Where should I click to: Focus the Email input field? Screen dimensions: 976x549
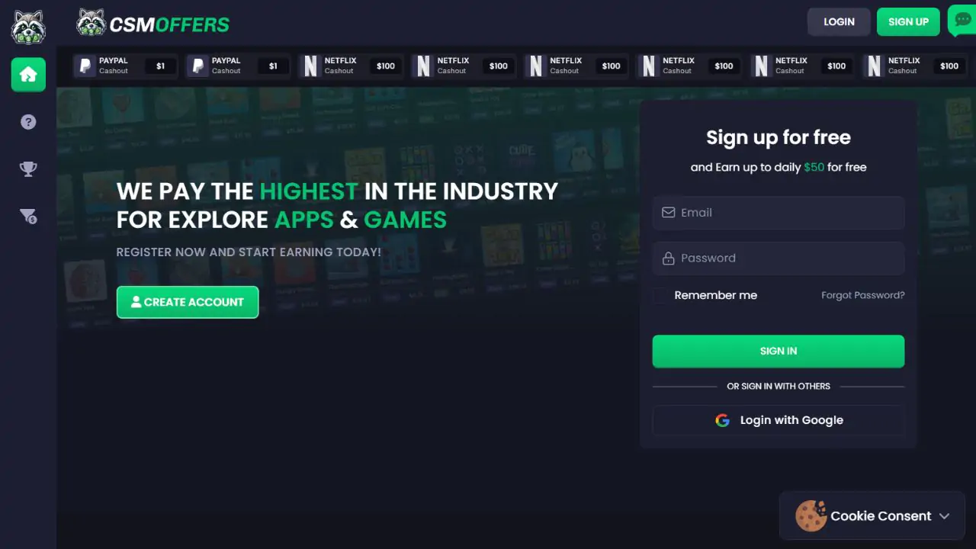coord(779,213)
